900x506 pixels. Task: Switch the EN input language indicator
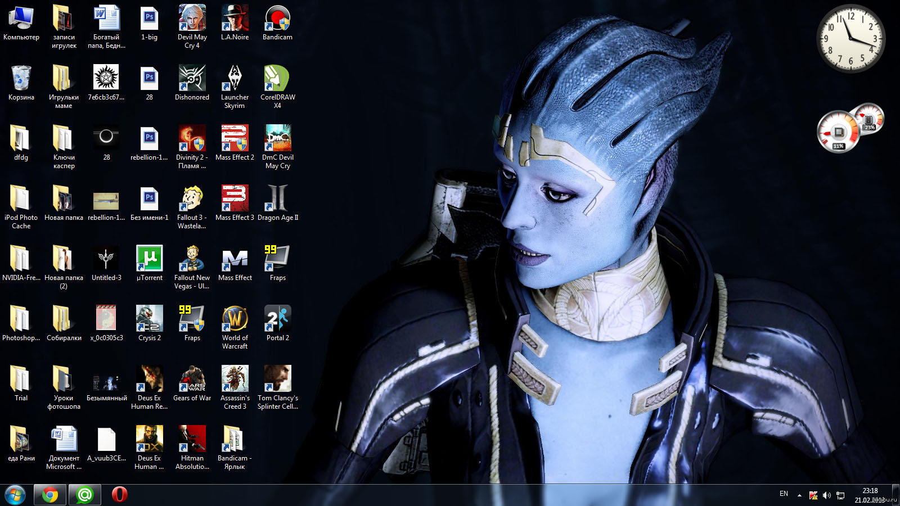click(784, 494)
